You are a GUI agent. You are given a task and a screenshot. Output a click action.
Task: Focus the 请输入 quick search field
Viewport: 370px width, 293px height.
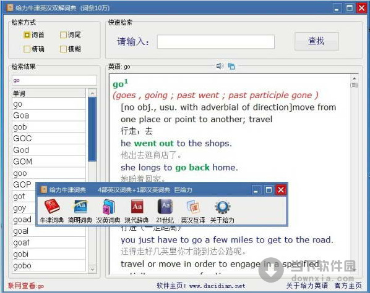216,42
